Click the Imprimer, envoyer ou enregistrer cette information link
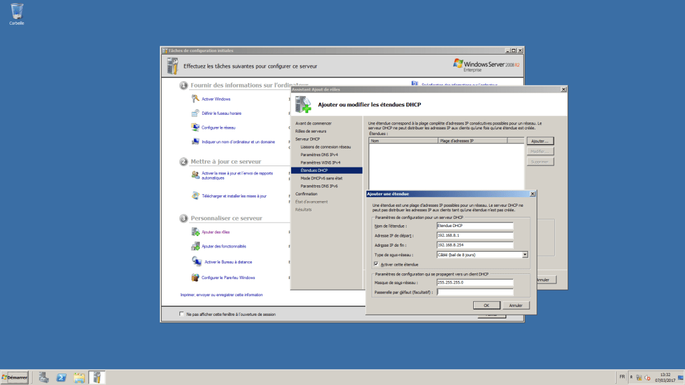Image resolution: width=685 pixels, height=385 pixels. pyautogui.click(x=221, y=294)
